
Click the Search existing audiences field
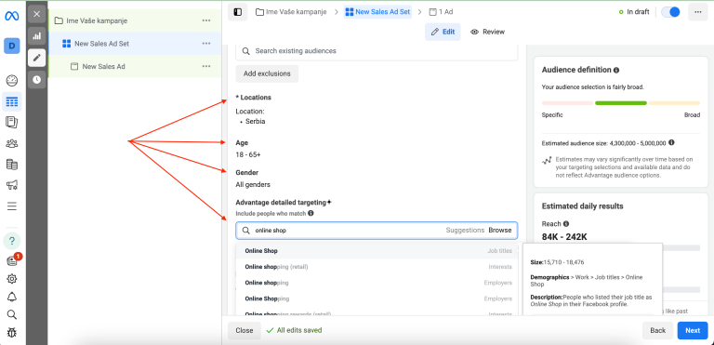377,51
